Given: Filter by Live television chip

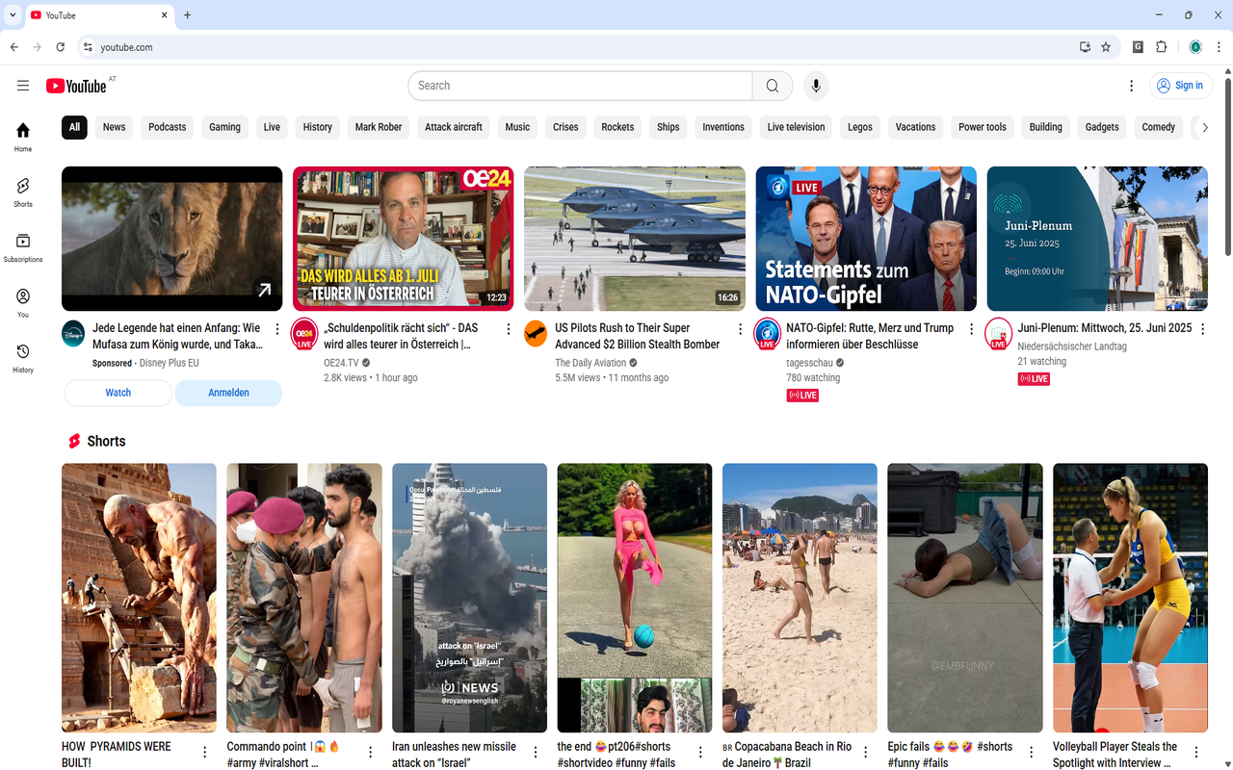Looking at the screenshot, I should point(797,127).
